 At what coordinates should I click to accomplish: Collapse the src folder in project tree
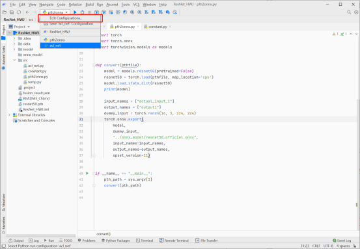[14, 60]
